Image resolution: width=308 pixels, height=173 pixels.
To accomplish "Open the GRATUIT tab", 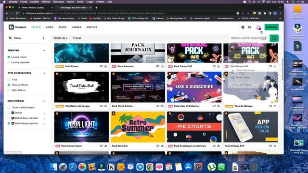I will click(92, 27).
